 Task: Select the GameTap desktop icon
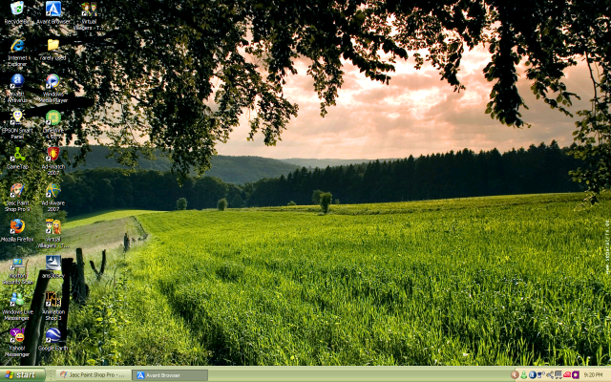click(x=17, y=154)
